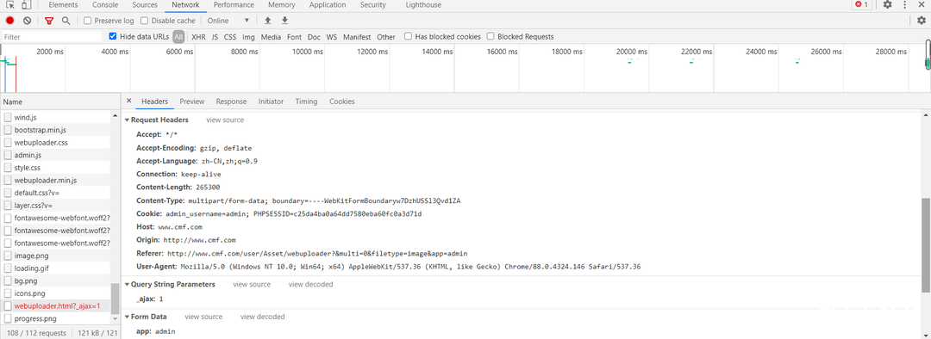This screenshot has height=339, width=931.
Task: Click view source beside Form Data
Action: coord(203,317)
